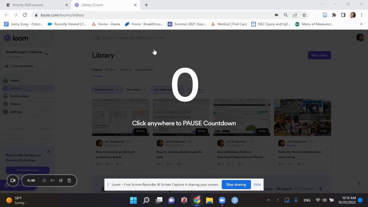
Task: Open the Medical | Find Care bookmark
Action: [229, 24]
